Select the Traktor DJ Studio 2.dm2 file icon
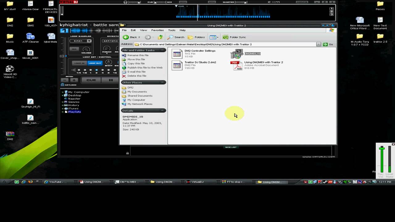 click(x=177, y=65)
